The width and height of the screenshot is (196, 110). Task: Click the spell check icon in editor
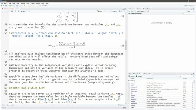pyautogui.click(x=16, y=11)
